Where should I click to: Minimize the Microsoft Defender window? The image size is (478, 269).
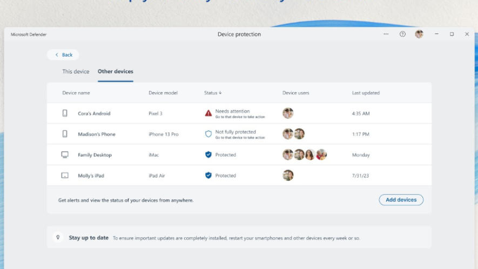click(x=436, y=34)
